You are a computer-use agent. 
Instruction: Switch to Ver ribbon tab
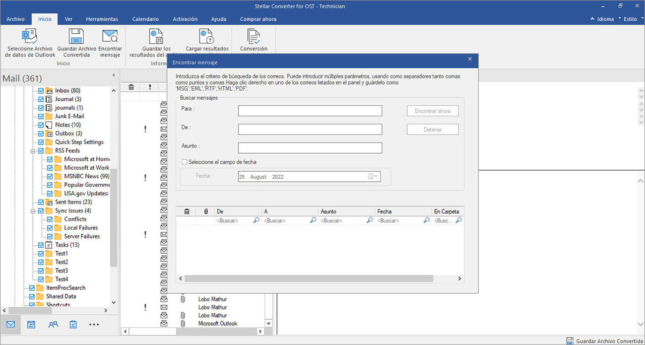(69, 19)
